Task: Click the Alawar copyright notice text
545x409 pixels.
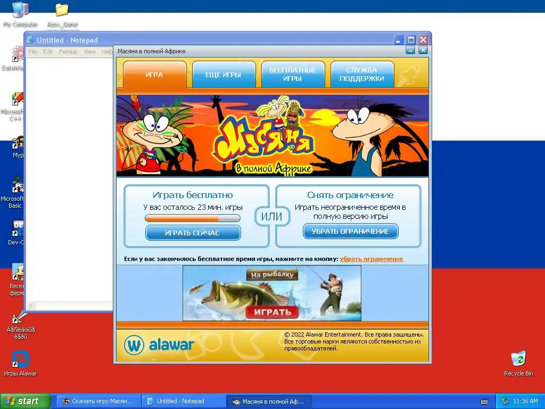Action: click(x=354, y=341)
